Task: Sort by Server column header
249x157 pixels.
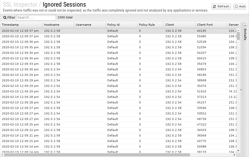Action: (234, 25)
